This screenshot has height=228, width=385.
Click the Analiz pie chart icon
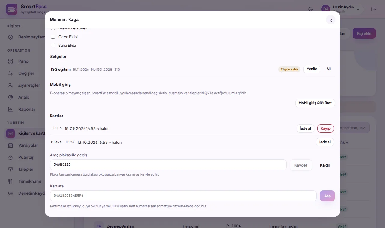(11, 97)
